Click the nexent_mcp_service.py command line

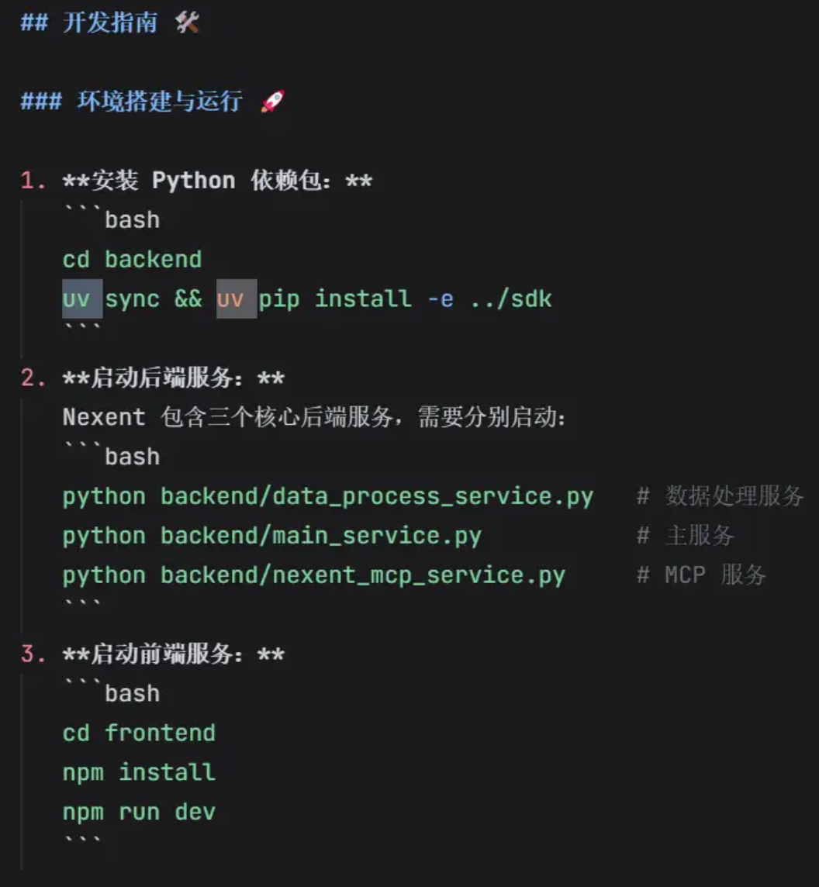coord(313,575)
